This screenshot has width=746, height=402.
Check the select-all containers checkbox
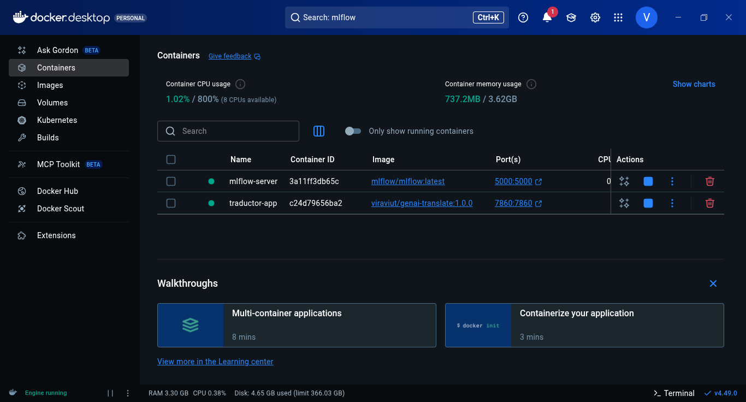(x=171, y=159)
